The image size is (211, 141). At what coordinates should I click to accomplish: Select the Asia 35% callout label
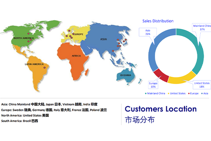click(x=148, y=32)
